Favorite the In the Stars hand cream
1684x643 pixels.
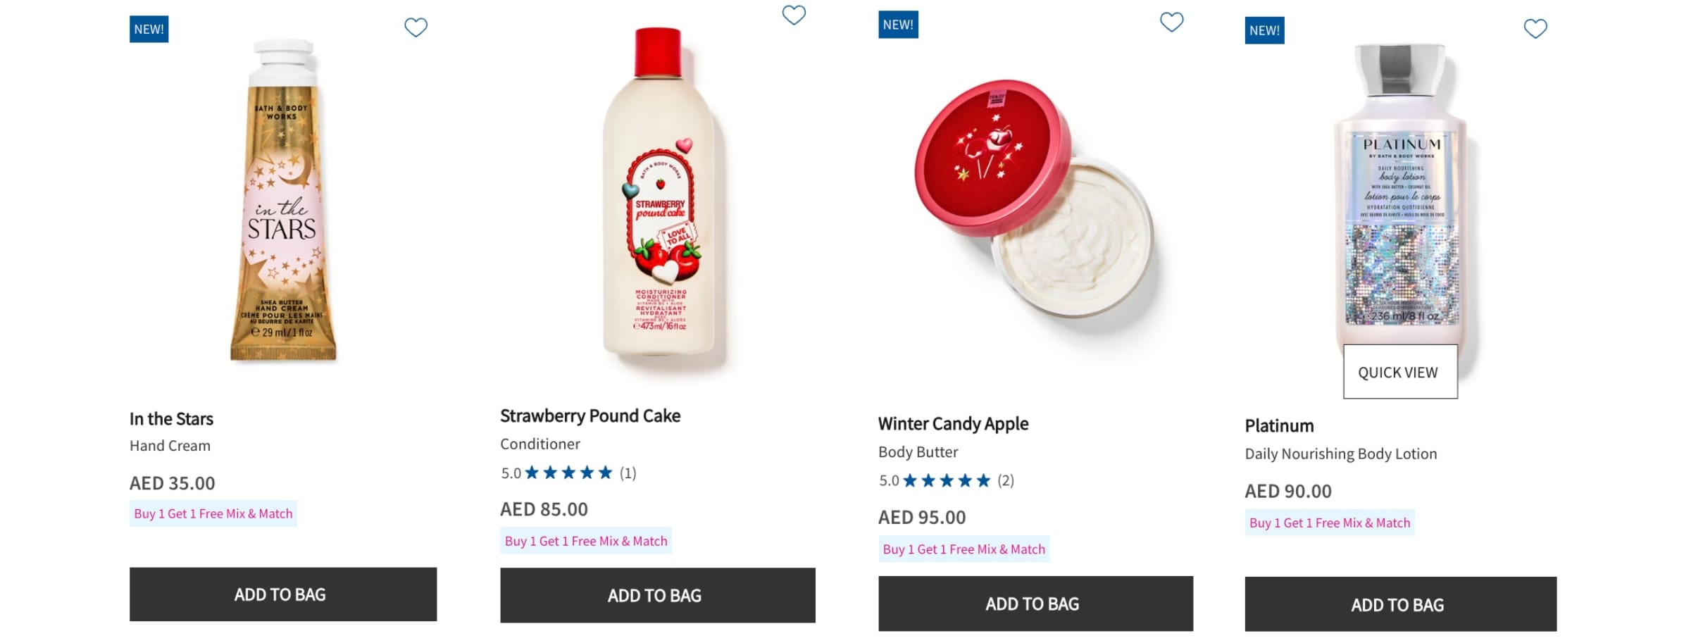click(416, 27)
